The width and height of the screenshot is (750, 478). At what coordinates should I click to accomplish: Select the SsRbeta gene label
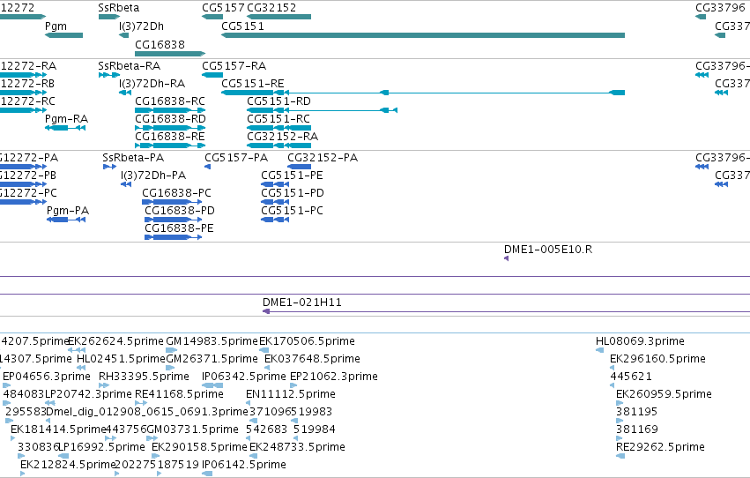pyautogui.click(x=119, y=8)
